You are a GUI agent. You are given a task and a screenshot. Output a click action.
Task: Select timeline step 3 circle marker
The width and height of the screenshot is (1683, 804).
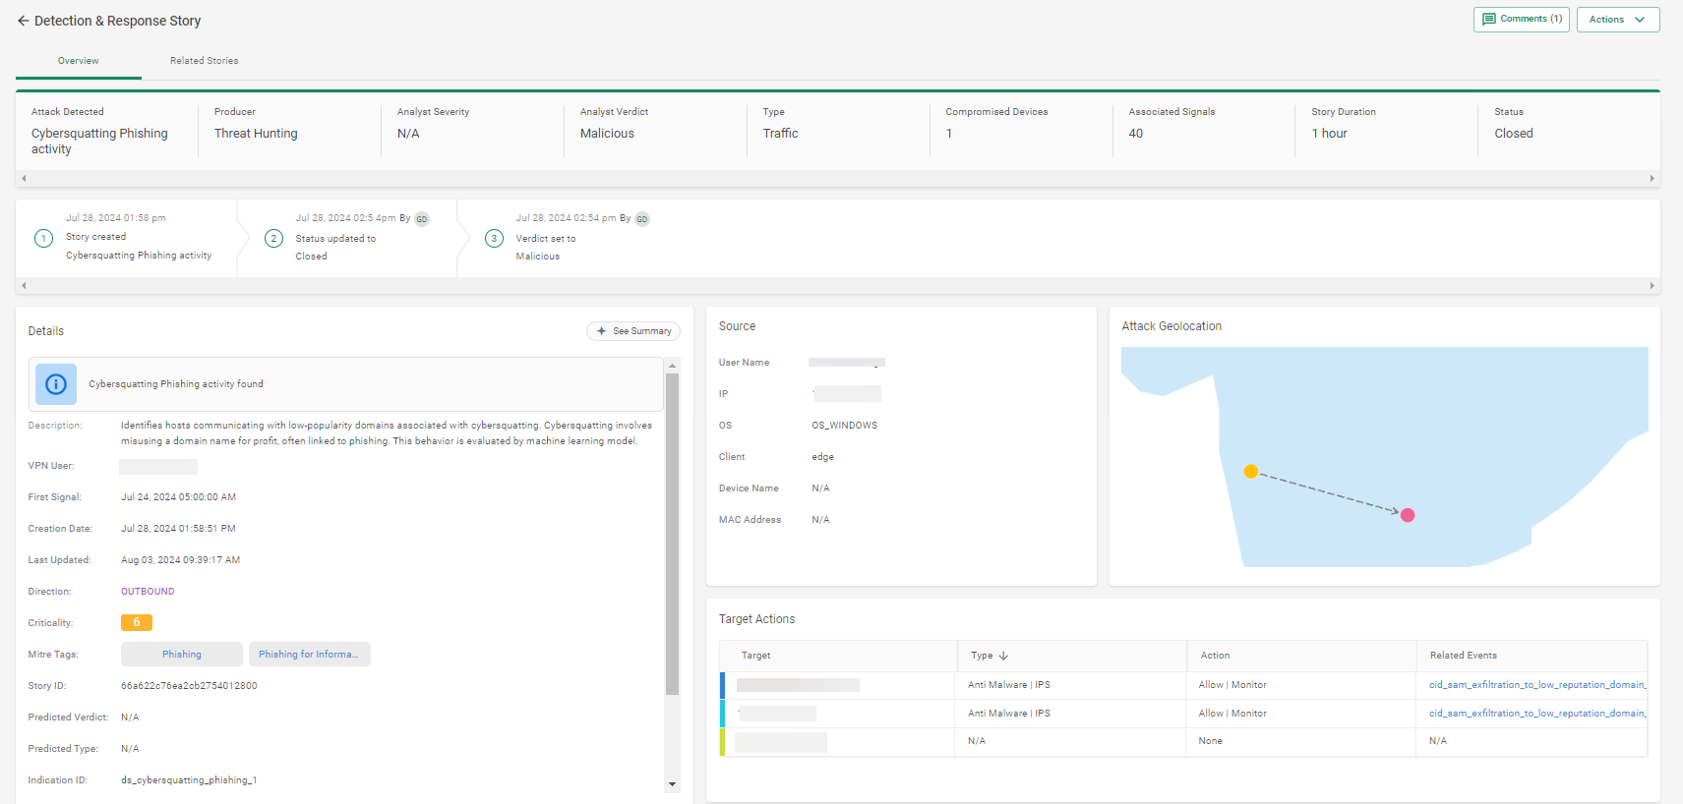pos(494,238)
